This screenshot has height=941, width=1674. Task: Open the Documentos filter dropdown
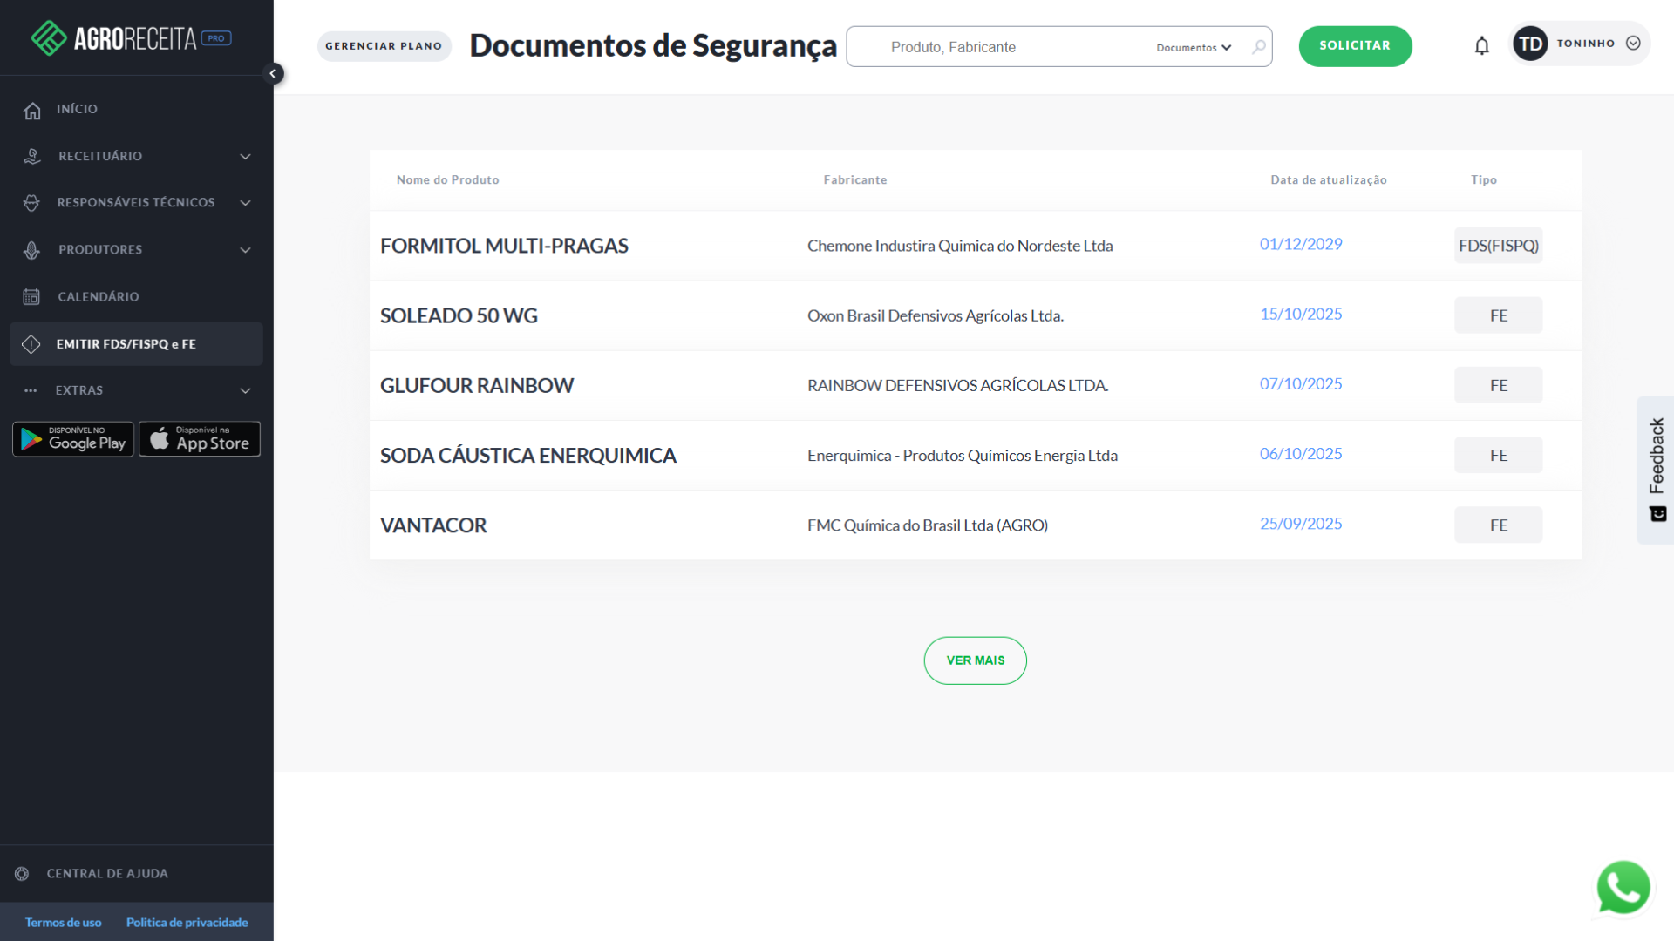point(1194,48)
